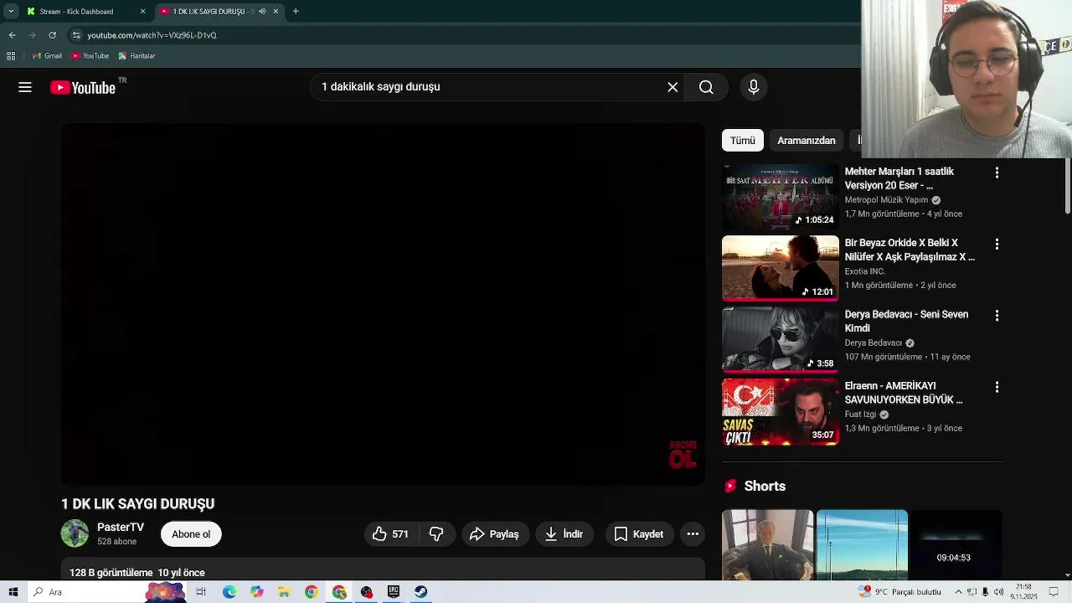Open the YouTube hamburger guide menu
The image size is (1072, 603).
coord(25,87)
